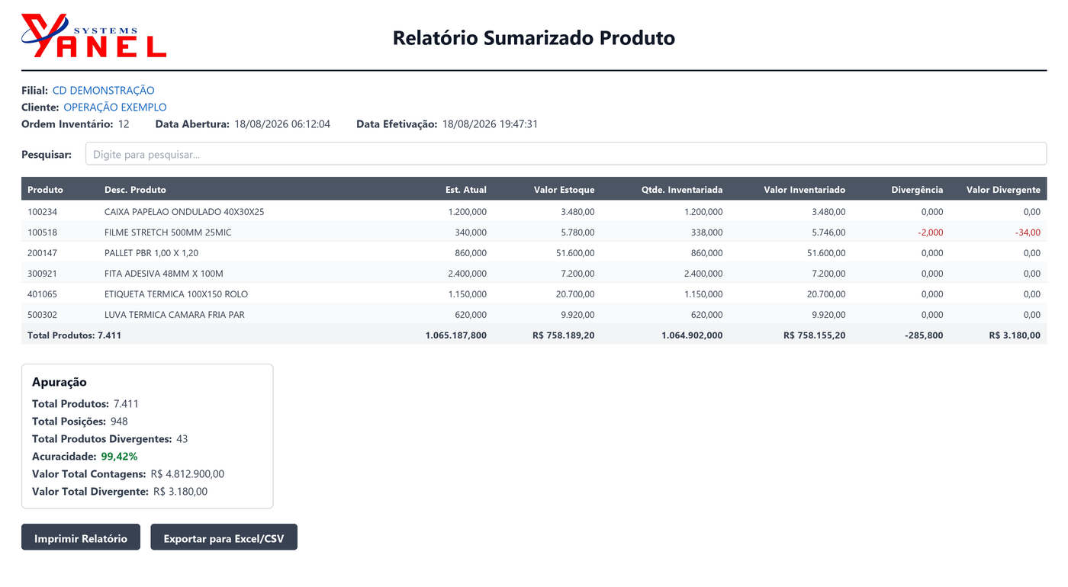Click CAIXA PAPELAO ONDULADO 40X30X25 description
Screen dimensions: 1068x587
(x=185, y=212)
